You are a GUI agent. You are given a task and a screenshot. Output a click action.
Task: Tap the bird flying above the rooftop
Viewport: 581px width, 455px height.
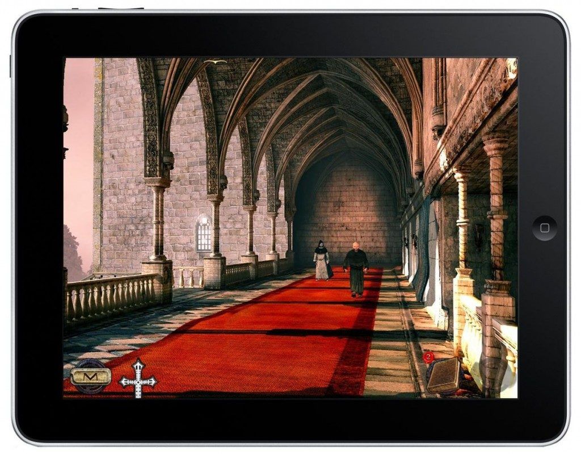(x=216, y=61)
